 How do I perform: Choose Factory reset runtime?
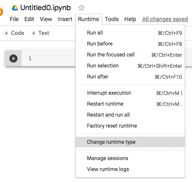130,126
